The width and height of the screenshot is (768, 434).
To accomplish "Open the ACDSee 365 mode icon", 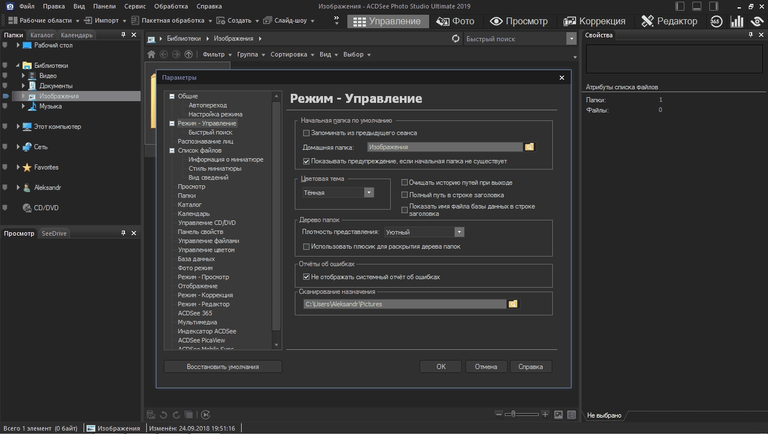I will (716, 21).
